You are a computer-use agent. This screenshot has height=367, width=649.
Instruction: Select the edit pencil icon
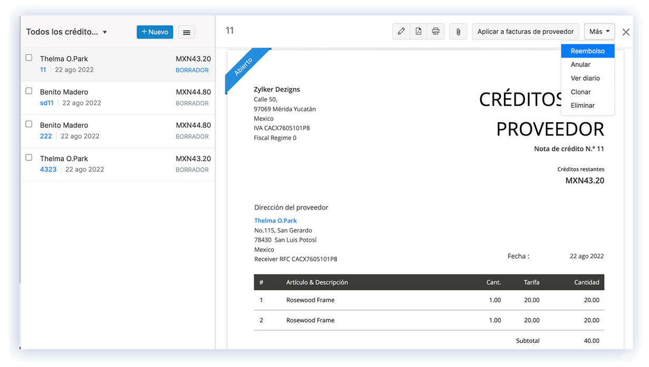coord(401,31)
